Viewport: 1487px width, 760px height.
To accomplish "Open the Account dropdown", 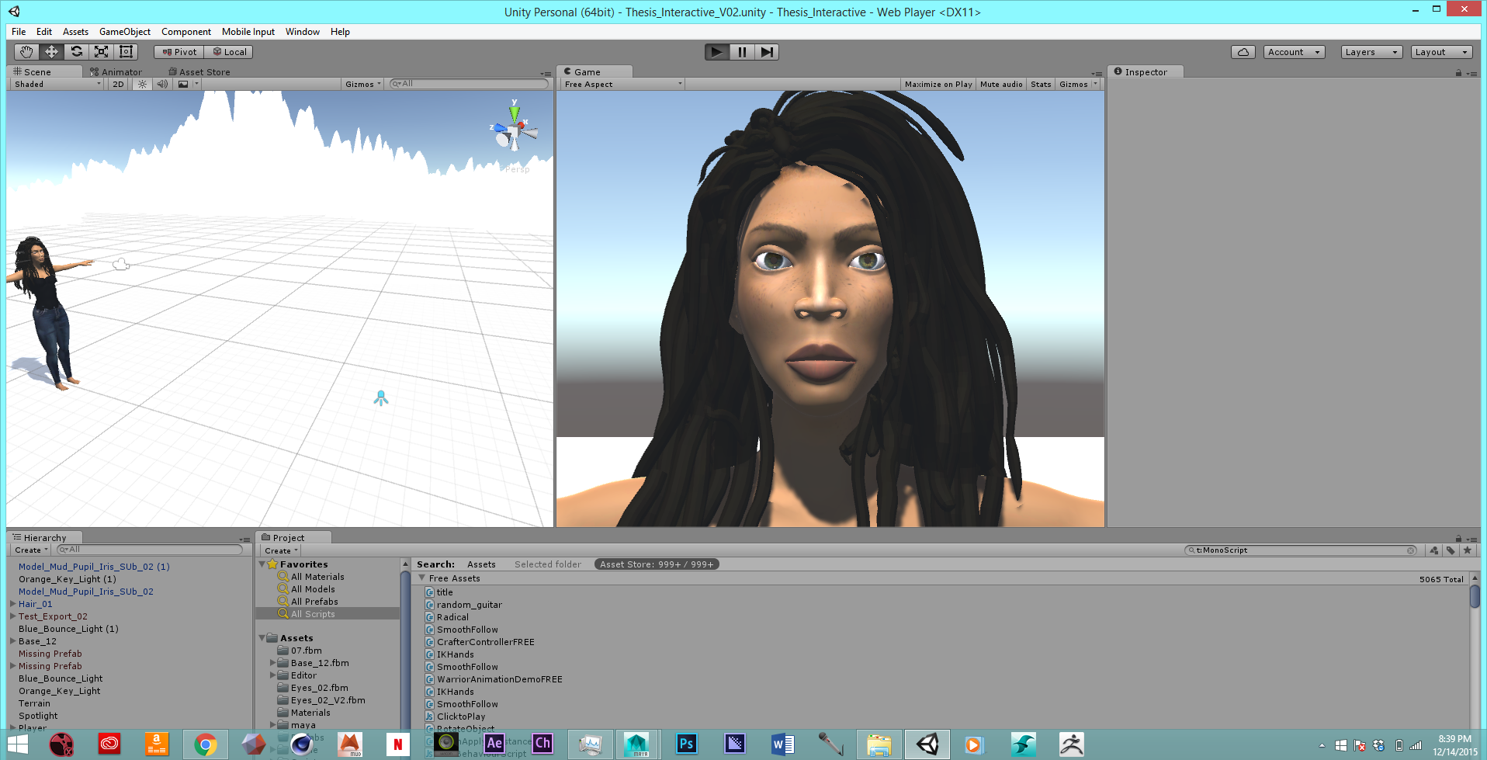I will click(1294, 52).
